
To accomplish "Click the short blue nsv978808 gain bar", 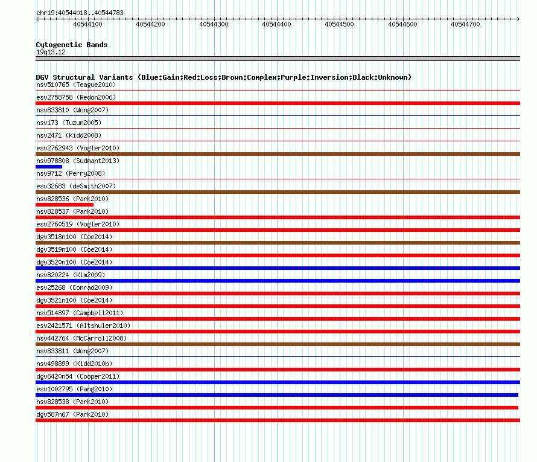I will click(49, 167).
